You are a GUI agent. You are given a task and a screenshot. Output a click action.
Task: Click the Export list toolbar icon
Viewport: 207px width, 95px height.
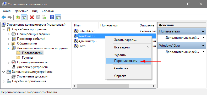[x=44, y=17]
